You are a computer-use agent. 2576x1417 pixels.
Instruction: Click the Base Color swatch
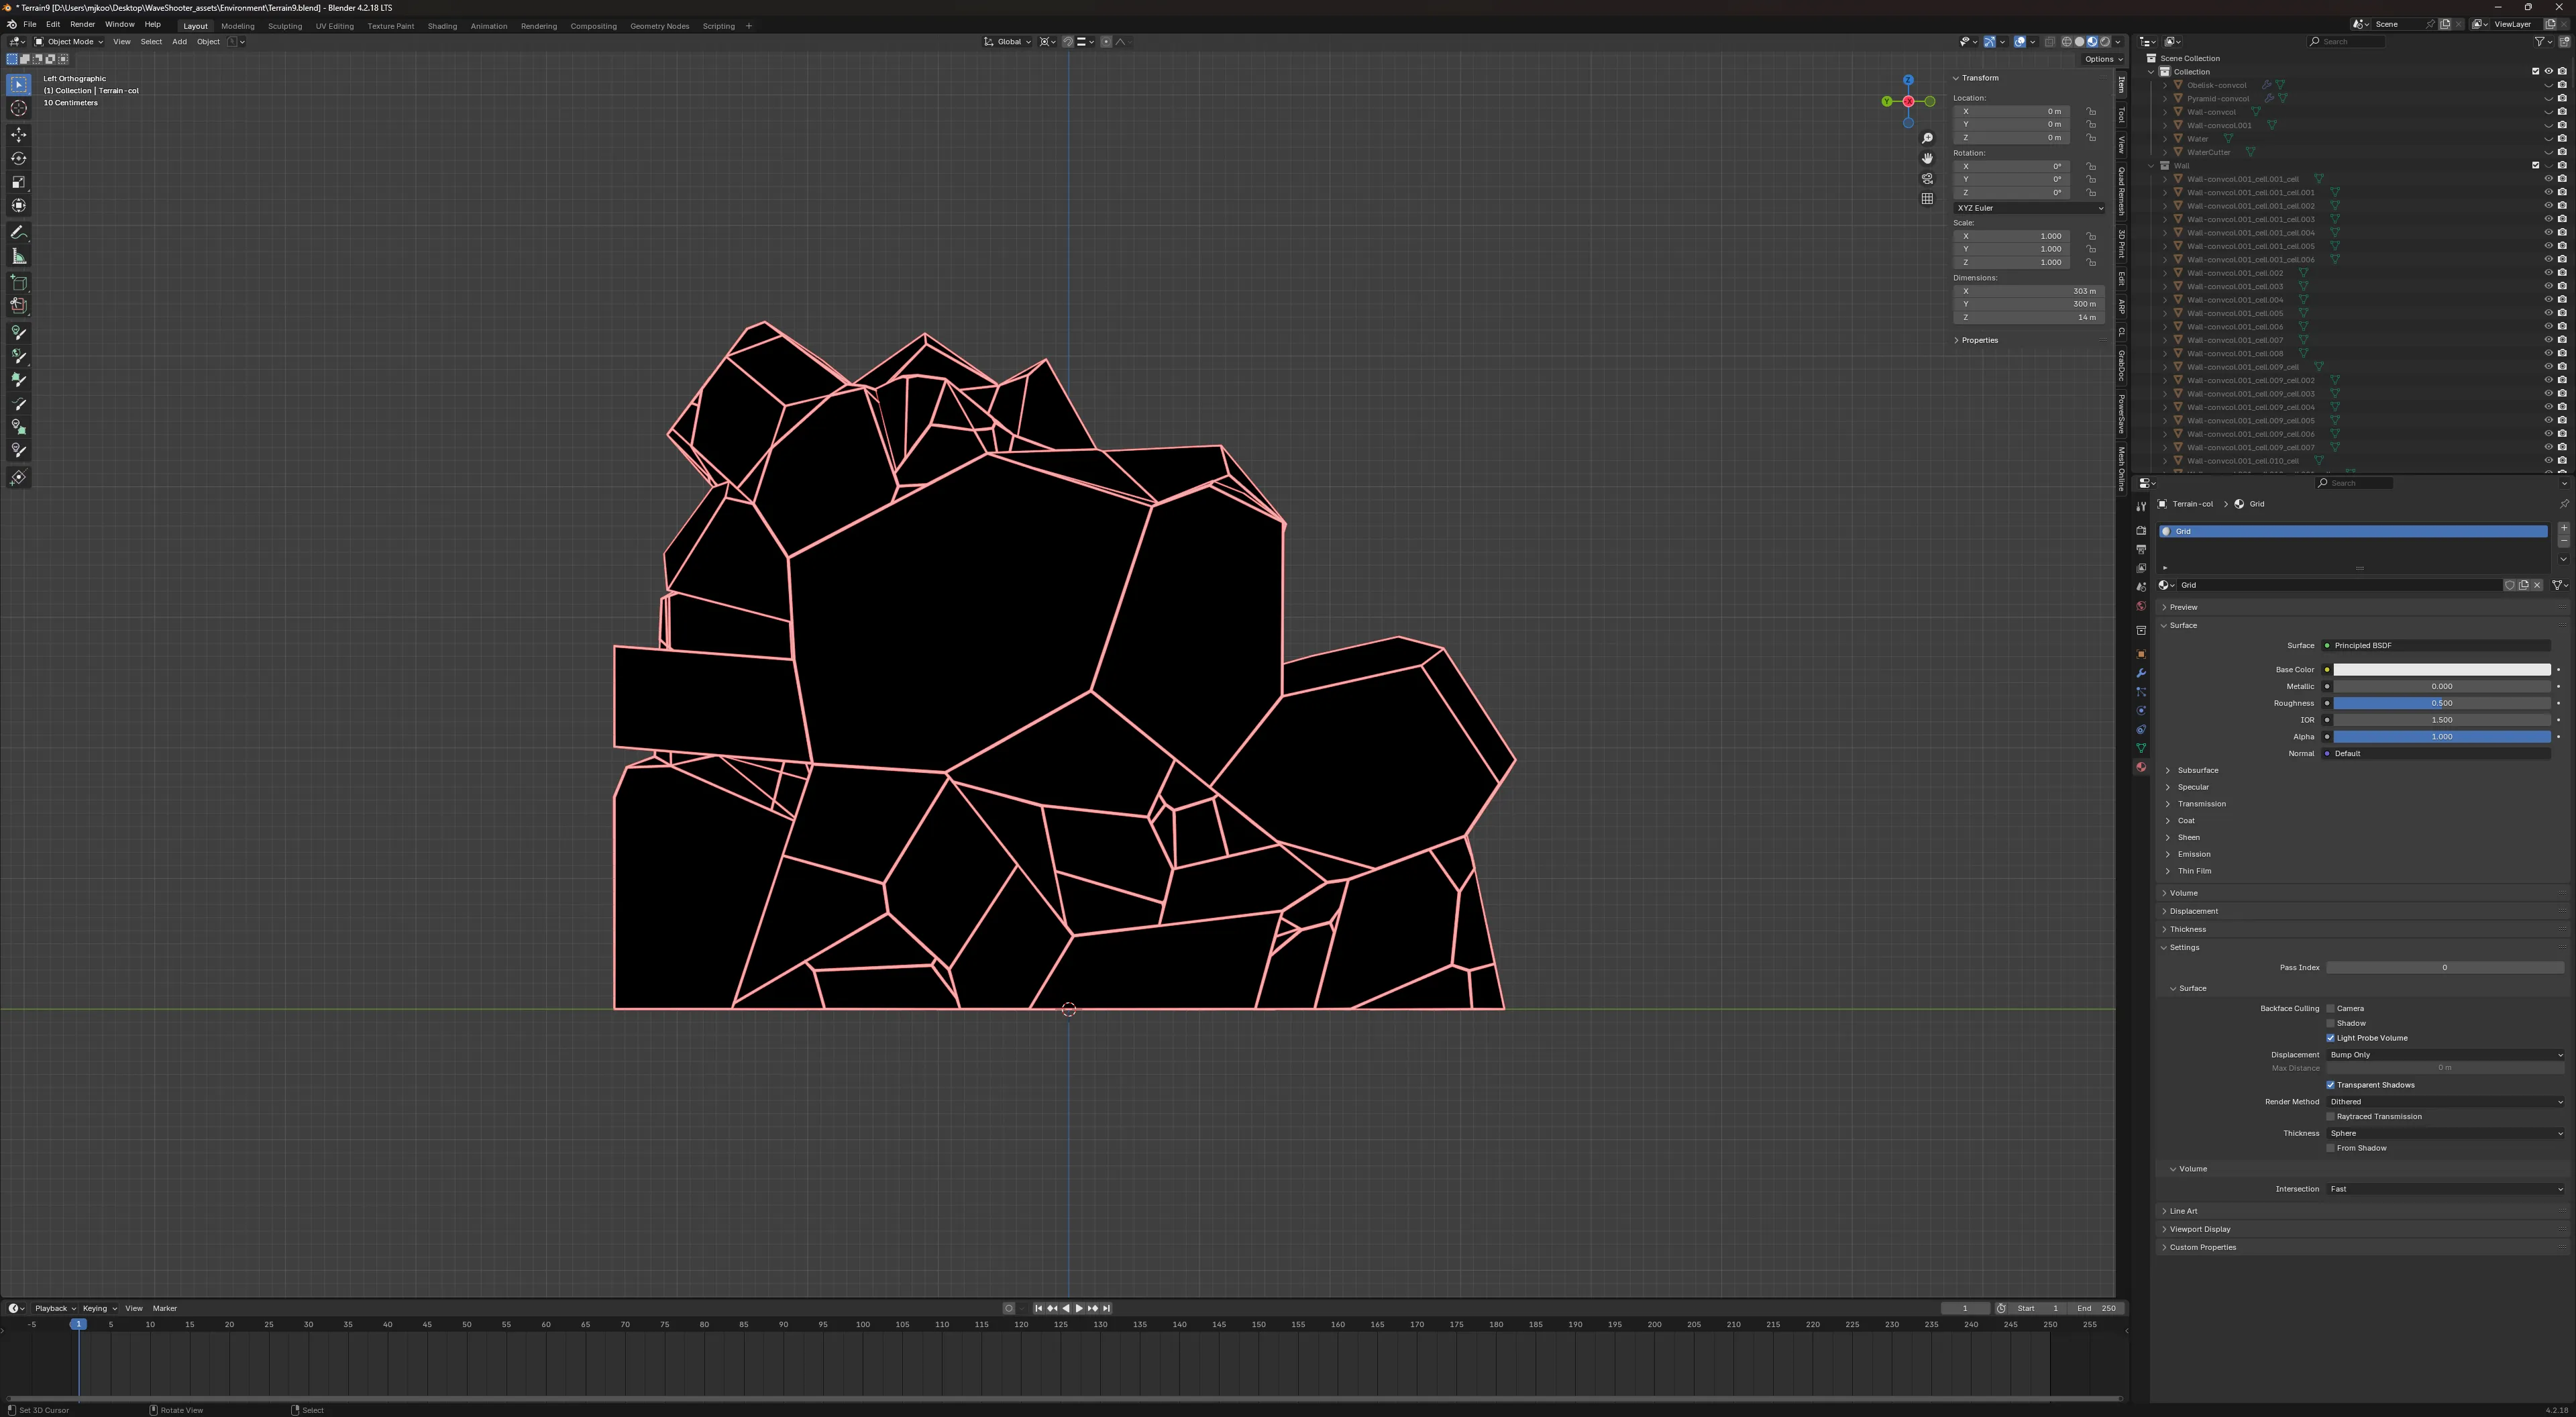pyautogui.click(x=2441, y=670)
